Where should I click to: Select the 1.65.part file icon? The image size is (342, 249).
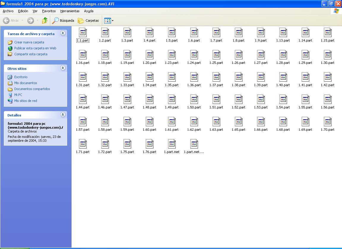pyautogui.click(x=239, y=122)
